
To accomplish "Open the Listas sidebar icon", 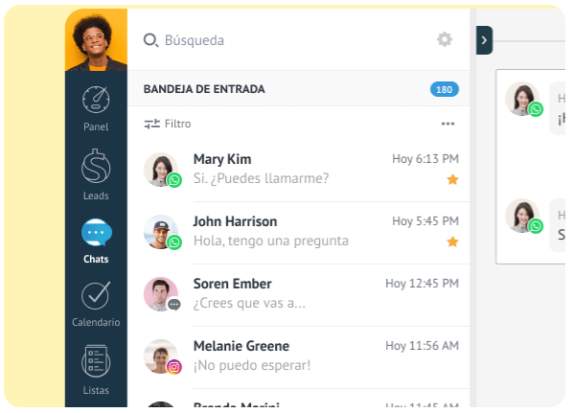I will coord(96,360).
